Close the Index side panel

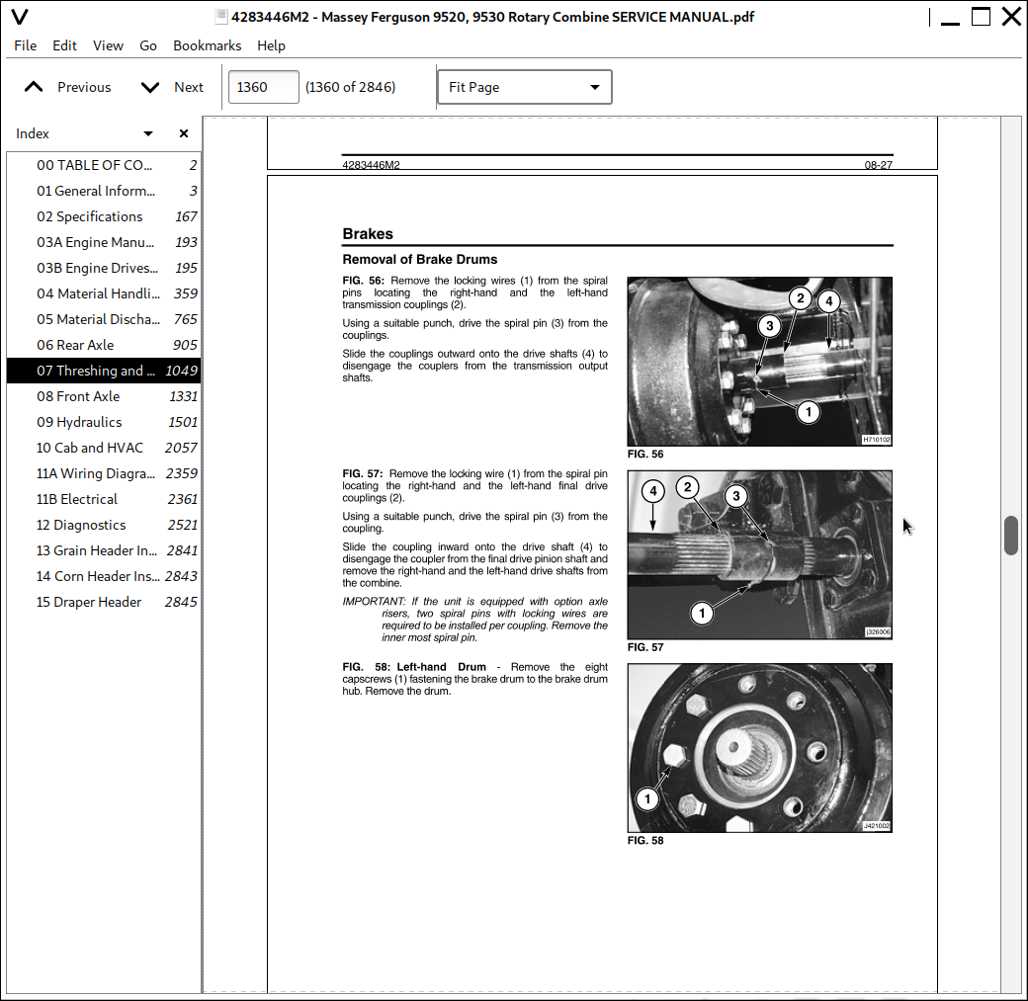point(184,133)
